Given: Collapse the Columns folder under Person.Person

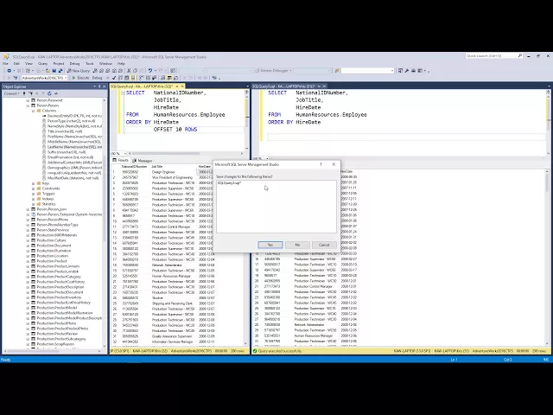Looking at the screenshot, I should [x=34, y=111].
